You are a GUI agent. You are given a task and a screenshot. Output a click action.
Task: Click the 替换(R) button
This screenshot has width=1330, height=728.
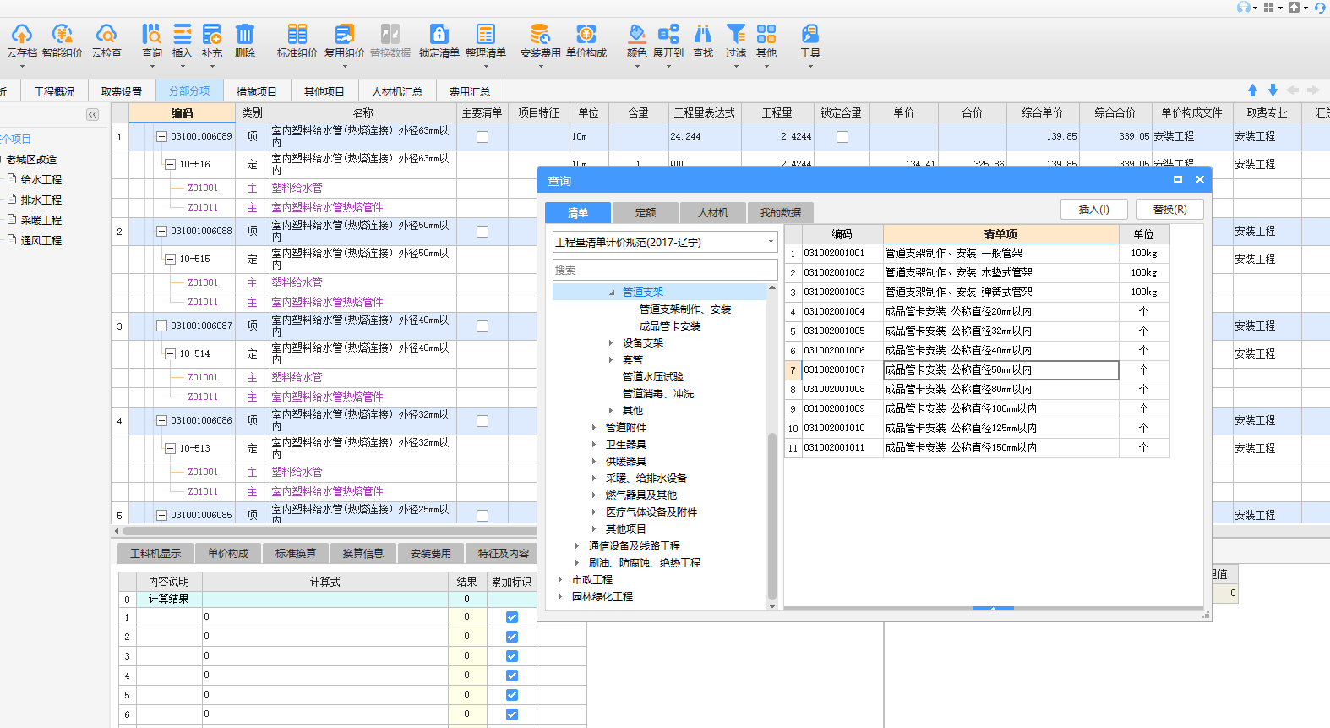[1170, 209]
